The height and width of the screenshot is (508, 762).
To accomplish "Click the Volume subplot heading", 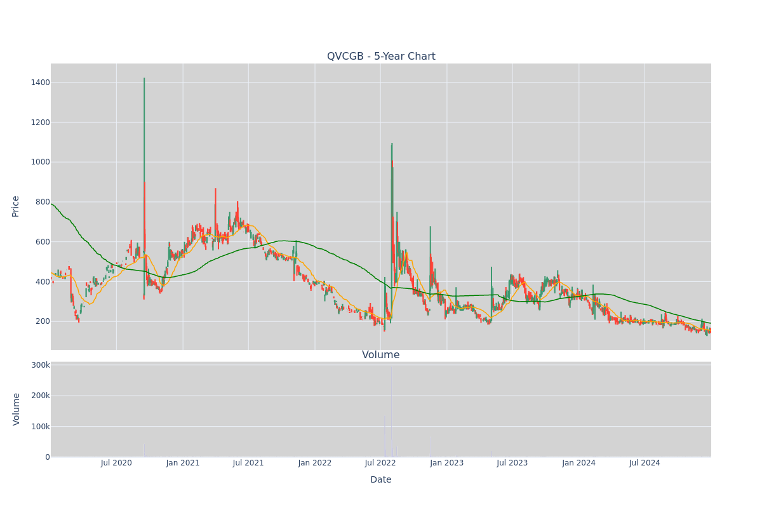I will [381, 355].
